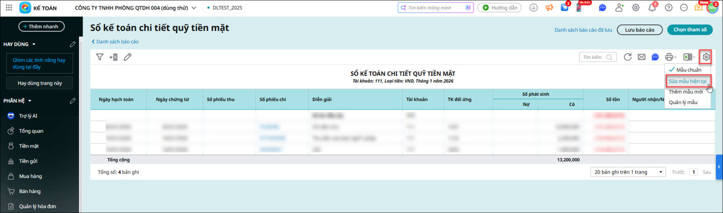Go back to Danh sách báo cáo
This screenshot has width=723, height=213.
pos(115,42)
